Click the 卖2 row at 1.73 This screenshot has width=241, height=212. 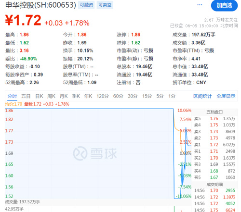(x=214, y=138)
